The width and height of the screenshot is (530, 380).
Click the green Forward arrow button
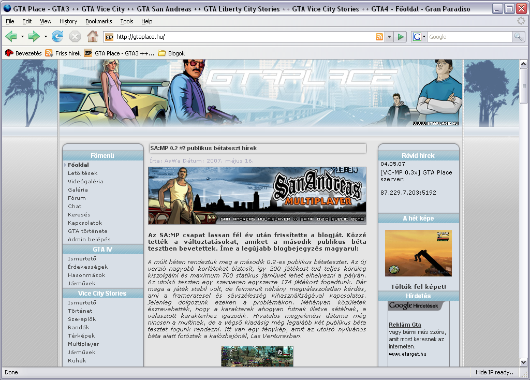[x=34, y=37]
